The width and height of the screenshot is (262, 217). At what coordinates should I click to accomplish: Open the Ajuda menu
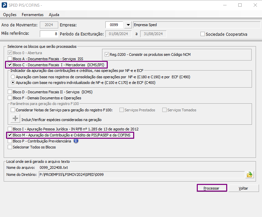[x=54, y=15]
